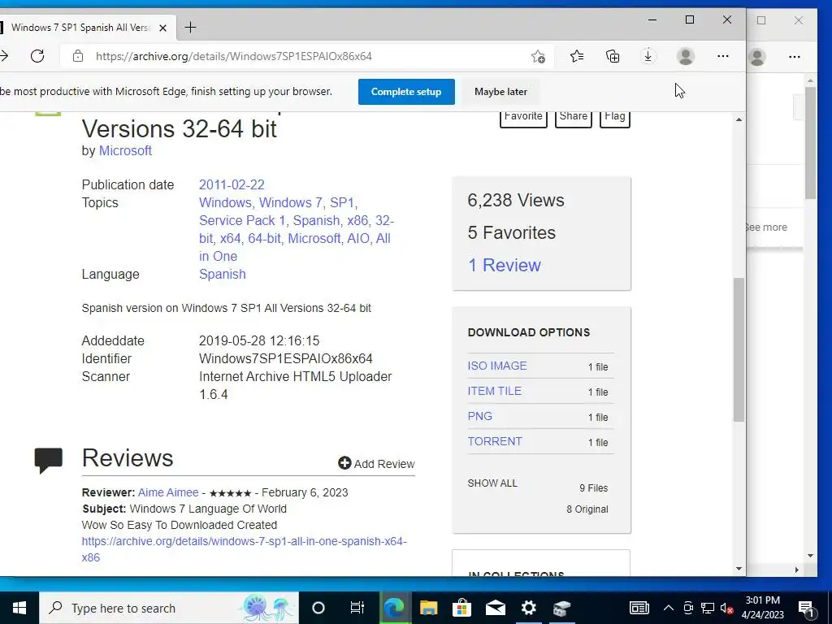Click the news and interests tray icon
Screen dimensions: 832x624
click(x=639, y=608)
